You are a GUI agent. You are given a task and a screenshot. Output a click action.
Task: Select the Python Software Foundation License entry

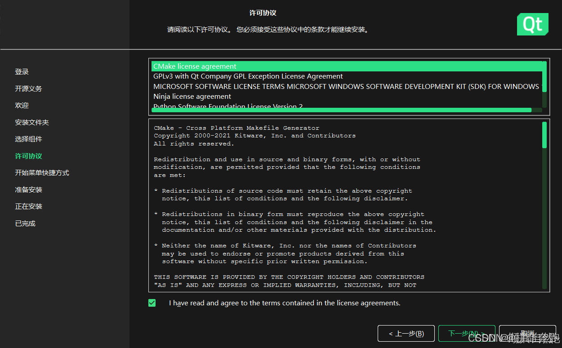coord(227,106)
